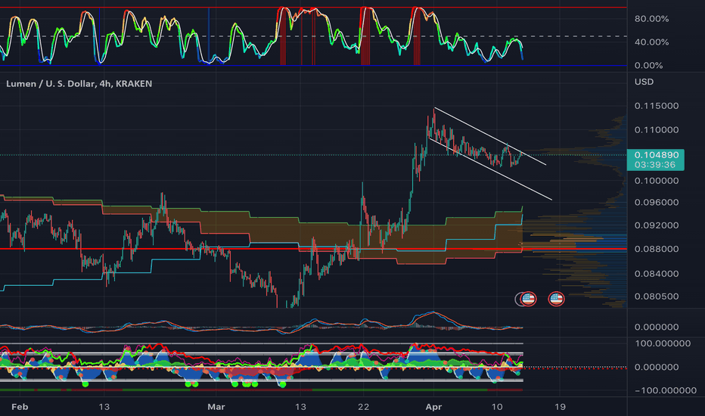Click the 0.00% oscillator scale label
The image size is (705, 416).
648,66
